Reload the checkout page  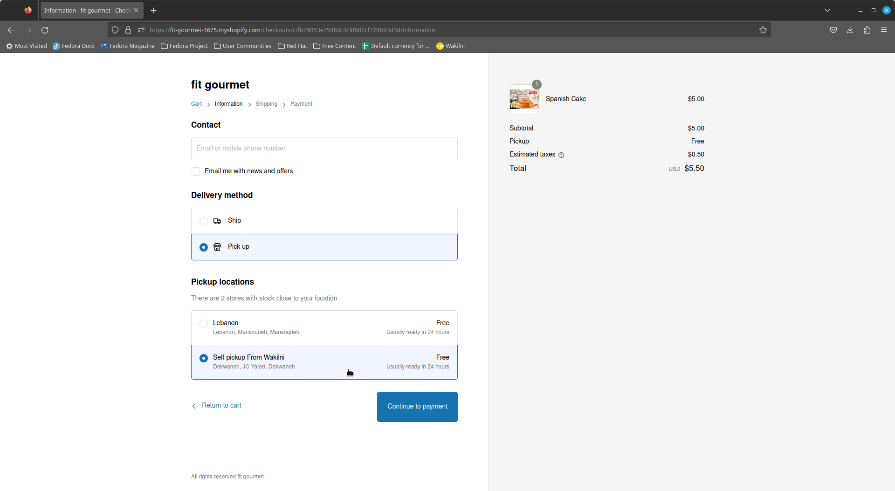coord(45,30)
